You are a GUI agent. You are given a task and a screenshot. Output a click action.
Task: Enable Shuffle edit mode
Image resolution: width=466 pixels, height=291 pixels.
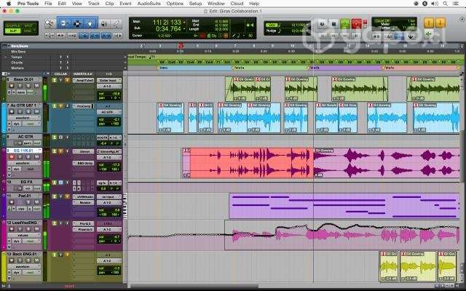[x=13, y=26]
